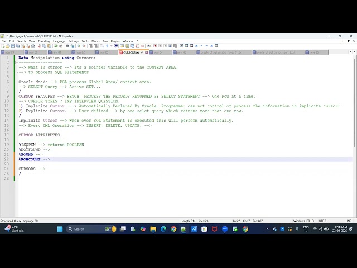The image size is (357, 268).
Task: Click the Redo toolbar icon
Action: pos(61,46)
